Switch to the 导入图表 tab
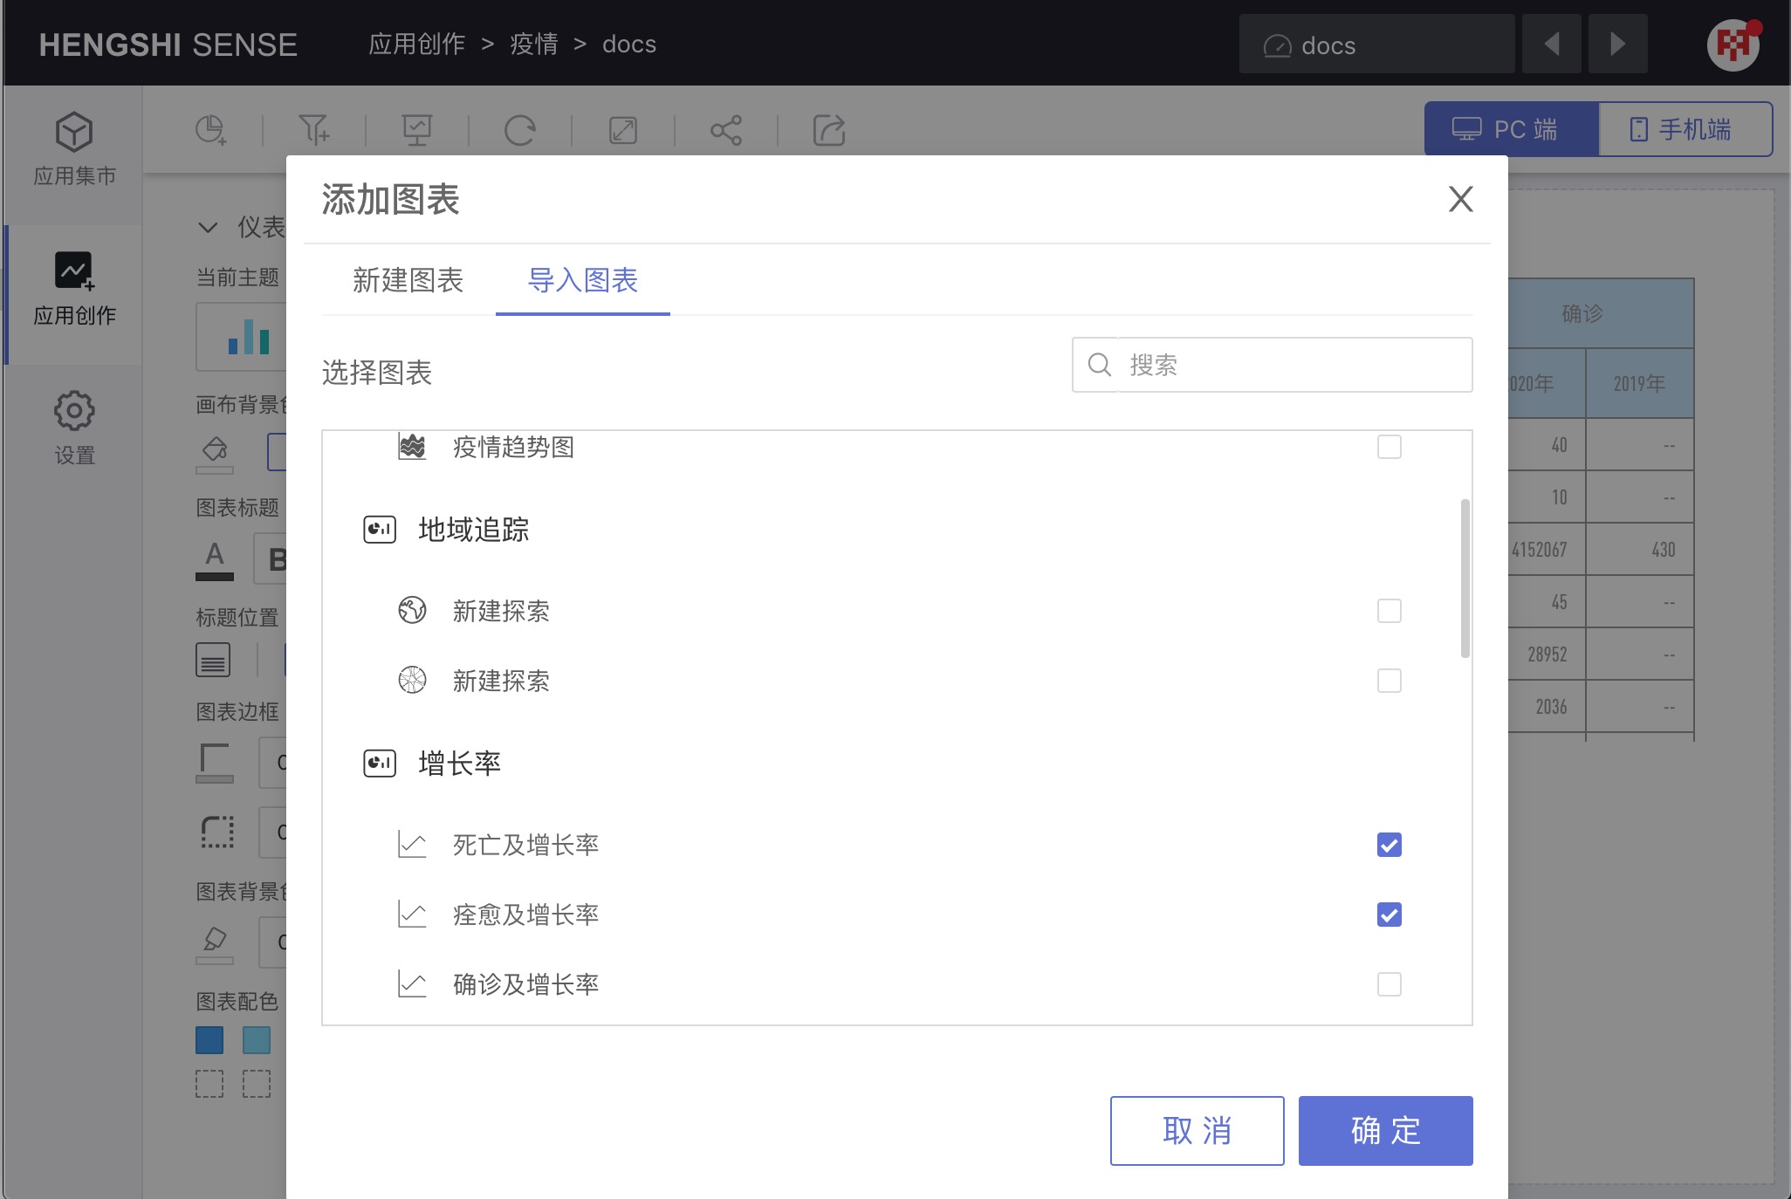The width and height of the screenshot is (1791, 1199). [x=583, y=280]
